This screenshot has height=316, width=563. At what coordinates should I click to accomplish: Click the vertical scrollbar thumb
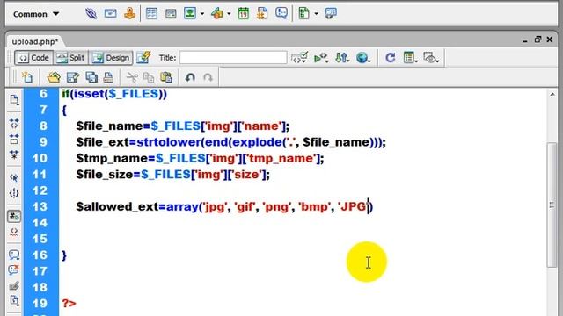(552, 205)
